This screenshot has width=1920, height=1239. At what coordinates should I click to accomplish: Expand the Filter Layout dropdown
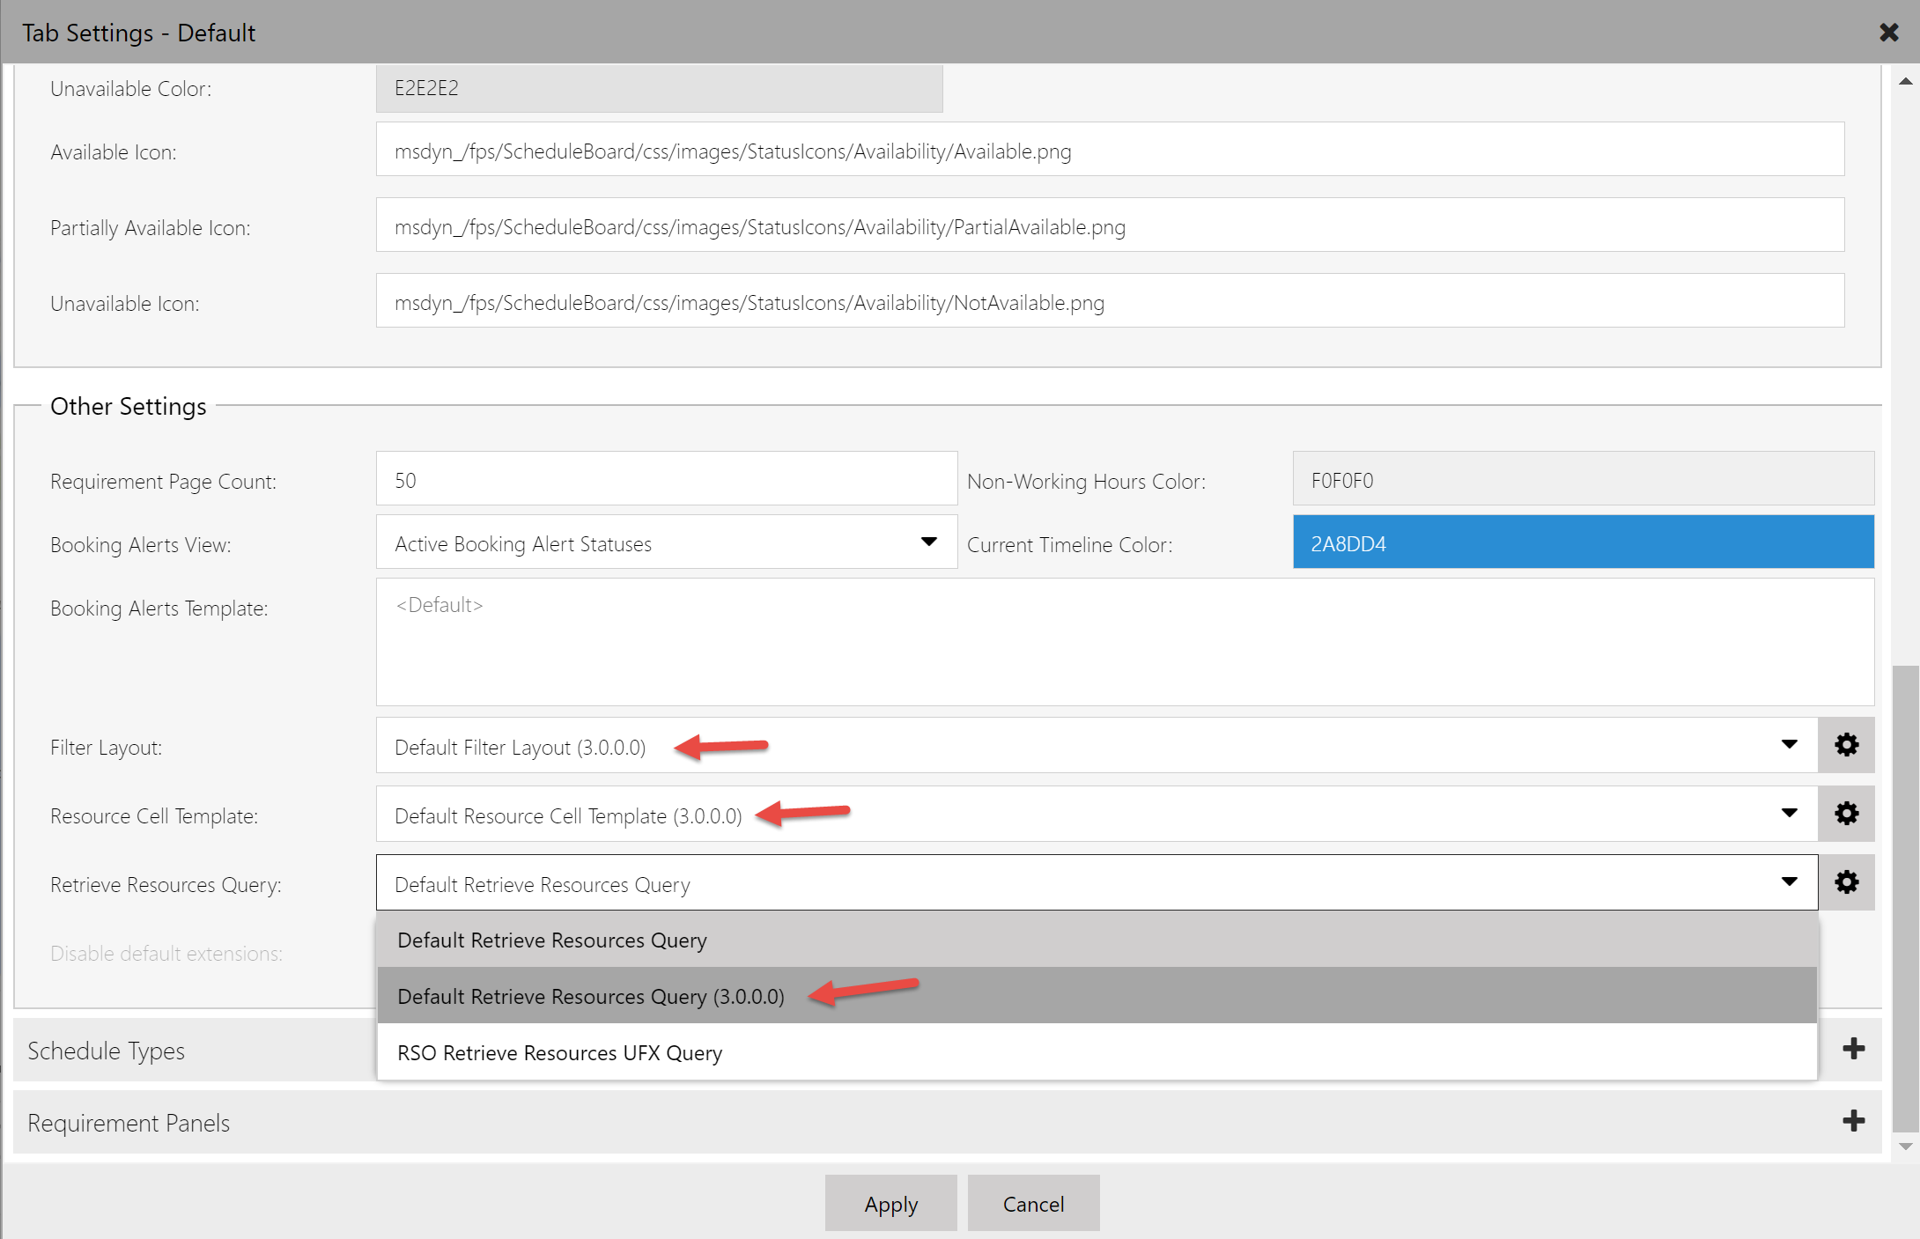(1787, 745)
